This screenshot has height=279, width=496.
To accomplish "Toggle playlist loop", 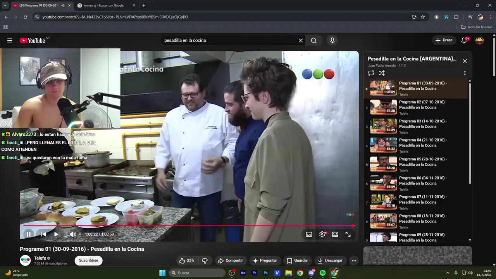I will click(371, 73).
